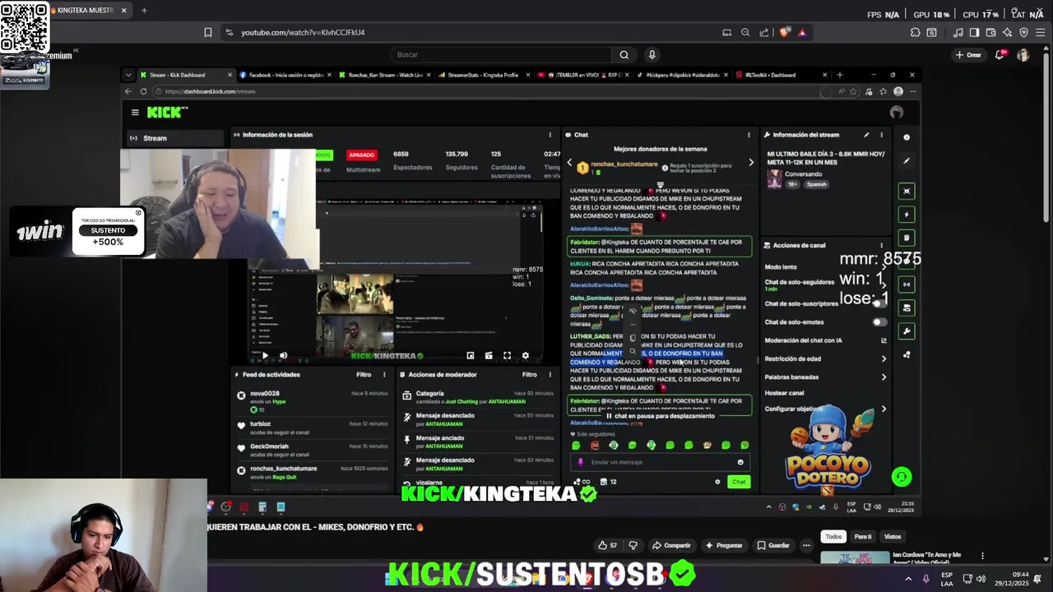Select the Para ti filter chip
This screenshot has height=592, width=1053.
863,537
